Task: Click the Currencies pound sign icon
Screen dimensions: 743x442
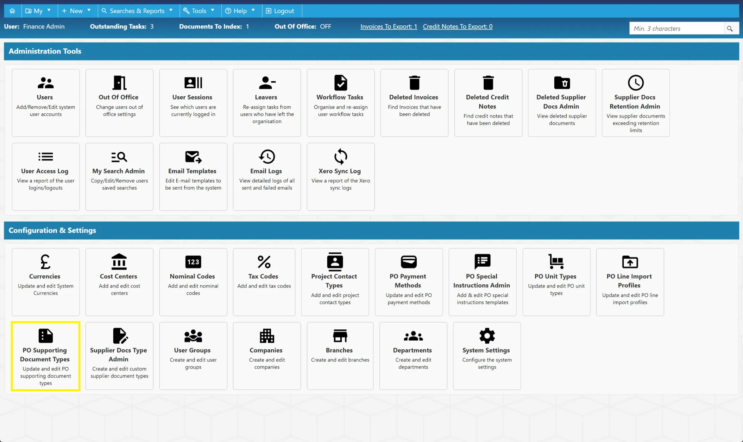Action: 45,262
